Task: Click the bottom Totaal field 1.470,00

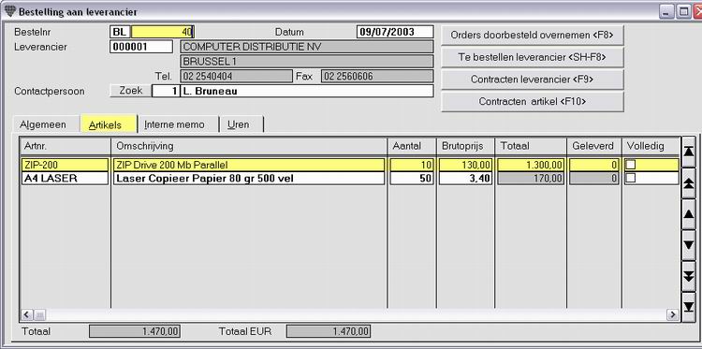Action: pyautogui.click(x=135, y=331)
